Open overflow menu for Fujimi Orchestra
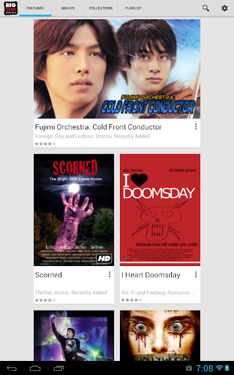 (x=196, y=127)
